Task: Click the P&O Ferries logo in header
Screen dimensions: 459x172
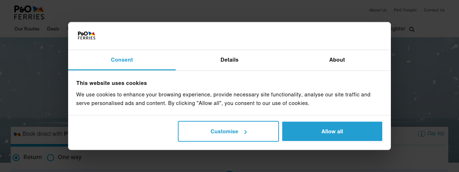Action: click(x=29, y=13)
